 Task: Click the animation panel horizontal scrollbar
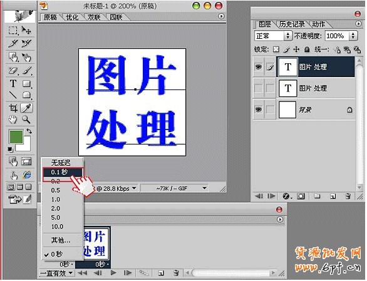[x=230, y=273]
